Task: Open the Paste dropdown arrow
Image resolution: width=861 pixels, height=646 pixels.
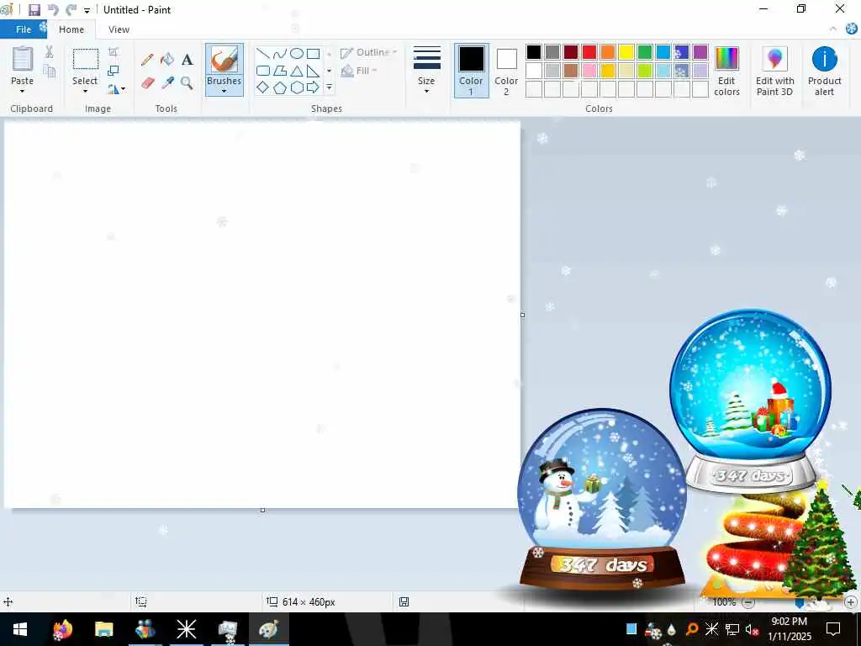Action: pyautogui.click(x=23, y=91)
